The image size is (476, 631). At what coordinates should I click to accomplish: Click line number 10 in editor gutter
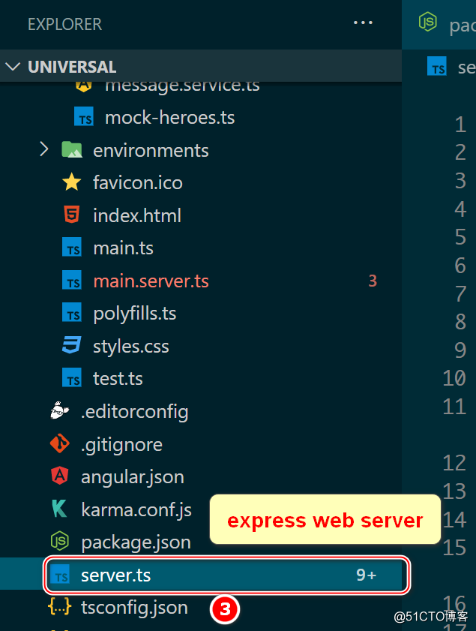pyautogui.click(x=454, y=378)
